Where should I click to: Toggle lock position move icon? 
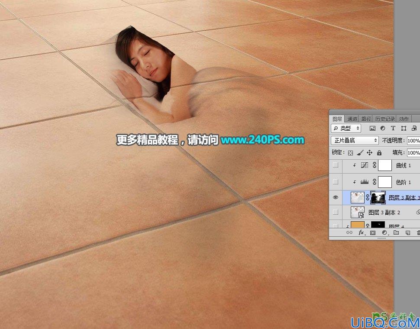(369, 152)
